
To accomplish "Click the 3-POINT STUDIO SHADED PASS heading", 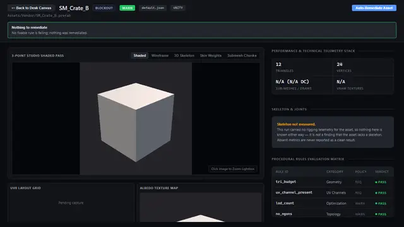I will coord(38,55).
